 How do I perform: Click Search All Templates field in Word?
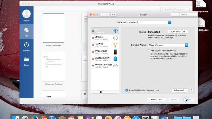point(175,9)
